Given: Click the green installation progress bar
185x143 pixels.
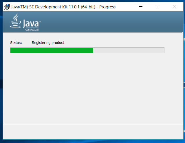Looking at the screenshot, I should [87, 50].
